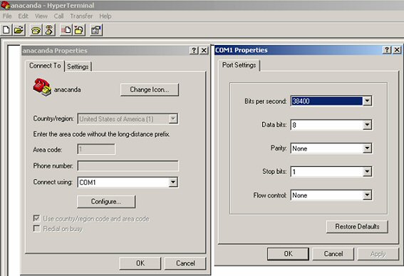Select the Port Settings tab
404x276 pixels.
239,66
